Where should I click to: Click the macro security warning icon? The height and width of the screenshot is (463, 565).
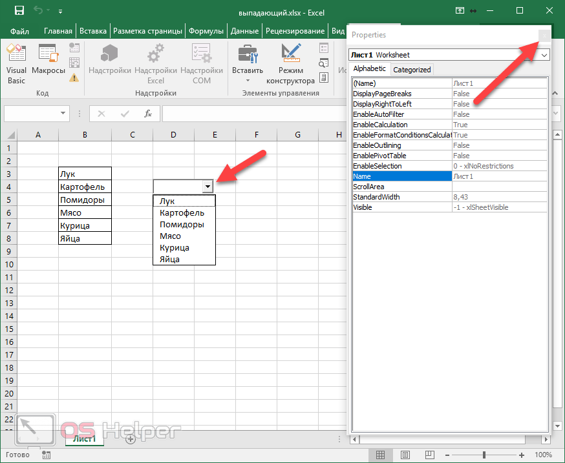click(x=74, y=77)
